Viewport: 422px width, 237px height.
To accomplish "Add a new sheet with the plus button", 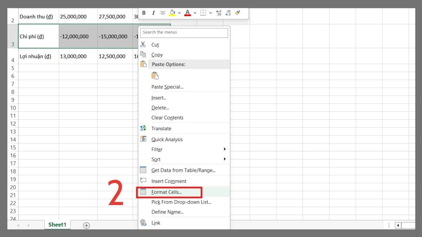I will coord(87,225).
